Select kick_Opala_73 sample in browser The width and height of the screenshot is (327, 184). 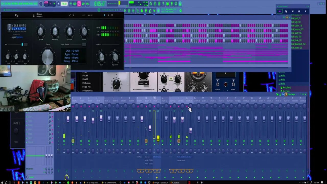tap(296, 18)
